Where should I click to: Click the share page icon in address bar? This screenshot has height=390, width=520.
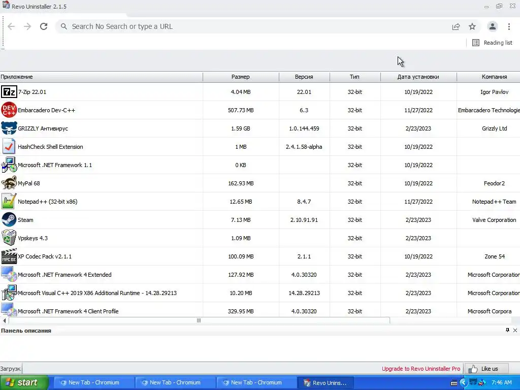456,26
